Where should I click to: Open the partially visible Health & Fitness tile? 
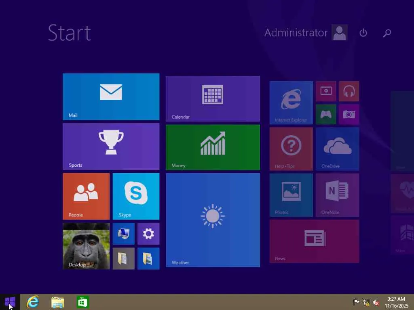pyautogui.click(x=402, y=194)
